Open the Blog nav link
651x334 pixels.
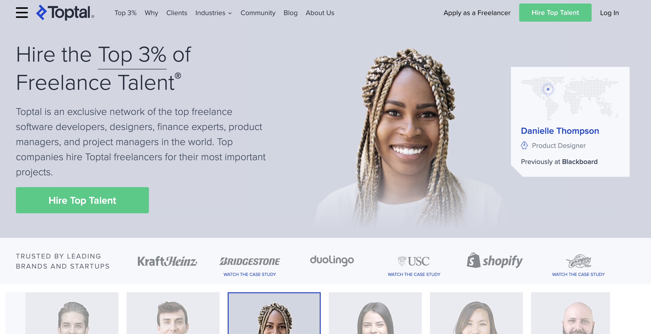click(290, 13)
